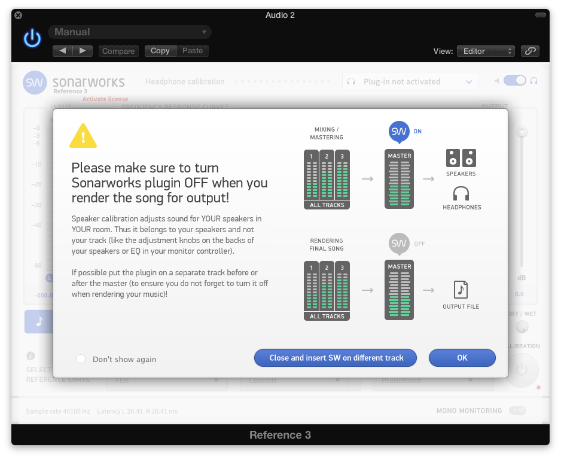Enable the Don't show again option
Viewport: 561px width, 459px height.
click(x=81, y=359)
